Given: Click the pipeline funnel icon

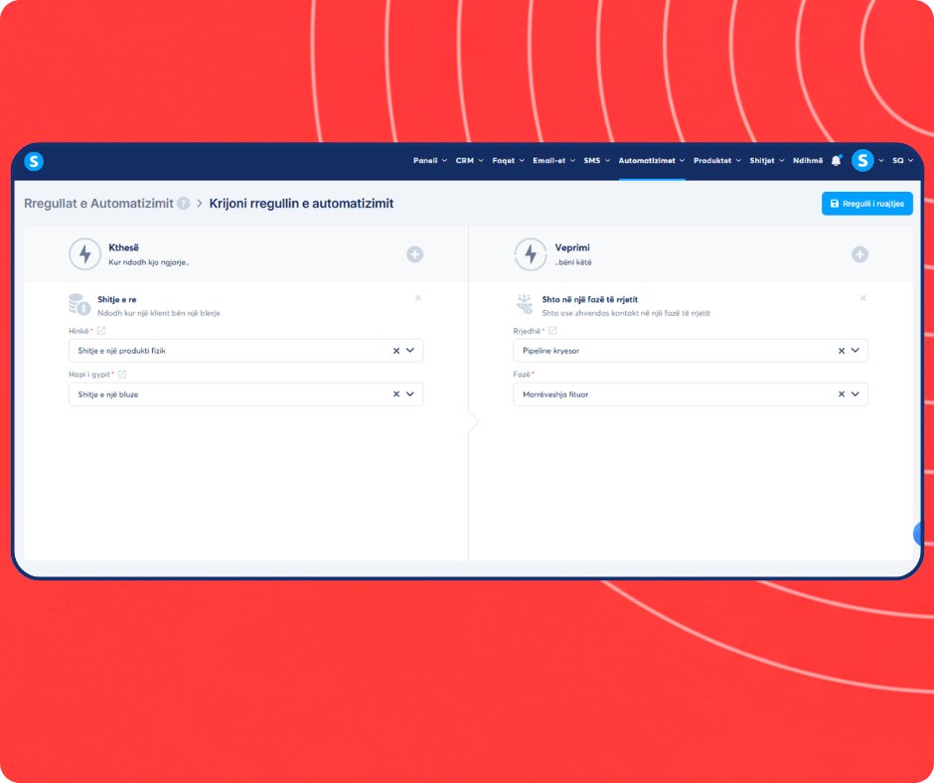Looking at the screenshot, I should point(525,304).
